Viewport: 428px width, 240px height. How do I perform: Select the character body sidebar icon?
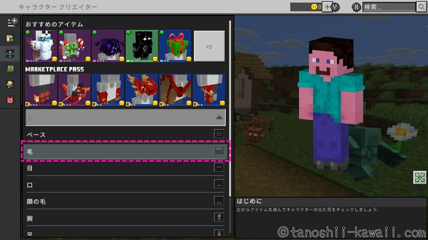(x=10, y=53)
